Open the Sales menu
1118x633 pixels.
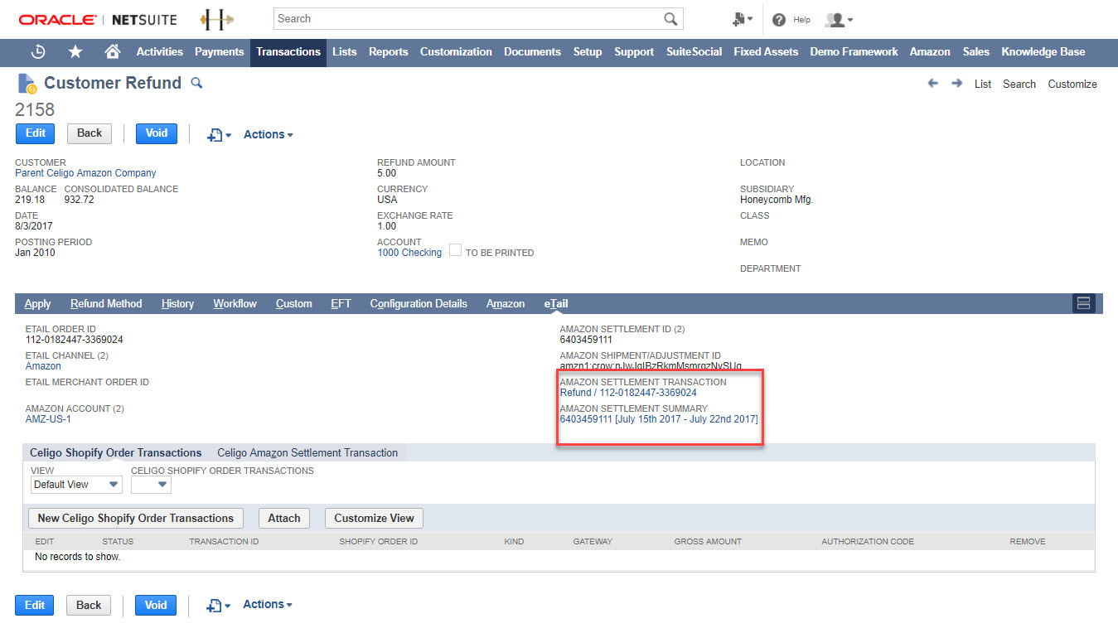(x=976, y=51)
